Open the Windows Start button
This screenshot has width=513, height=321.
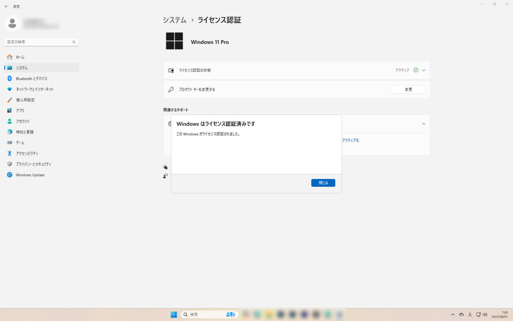pos(174,315)
